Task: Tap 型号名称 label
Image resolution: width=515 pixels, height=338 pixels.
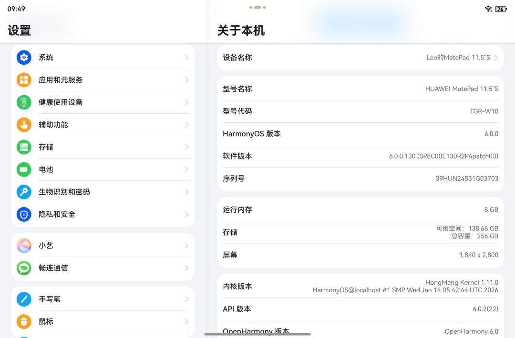Action: click(237, 89)
